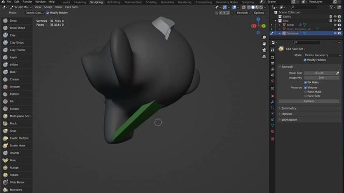This screenshot has width=344, height=193.
Task: Select the Blob brush
Action: click(17, 72)
